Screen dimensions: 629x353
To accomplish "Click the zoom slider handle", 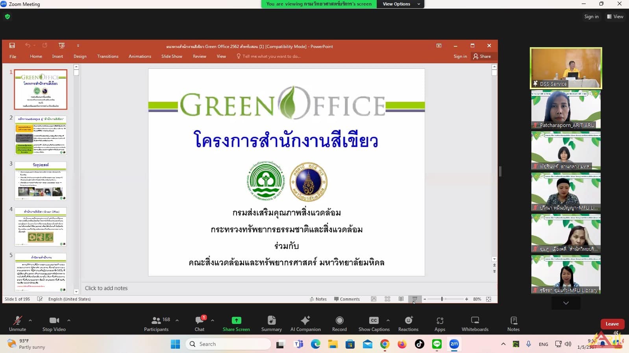I will click(442, 299).
